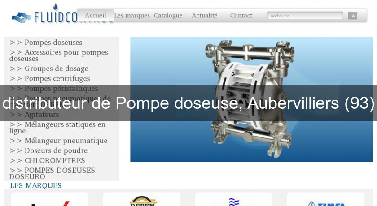Viewport: 377px width, 206px height.
Task: Open Mélangeurs statiques en ligne category
Action: click(x=57, y=128)
